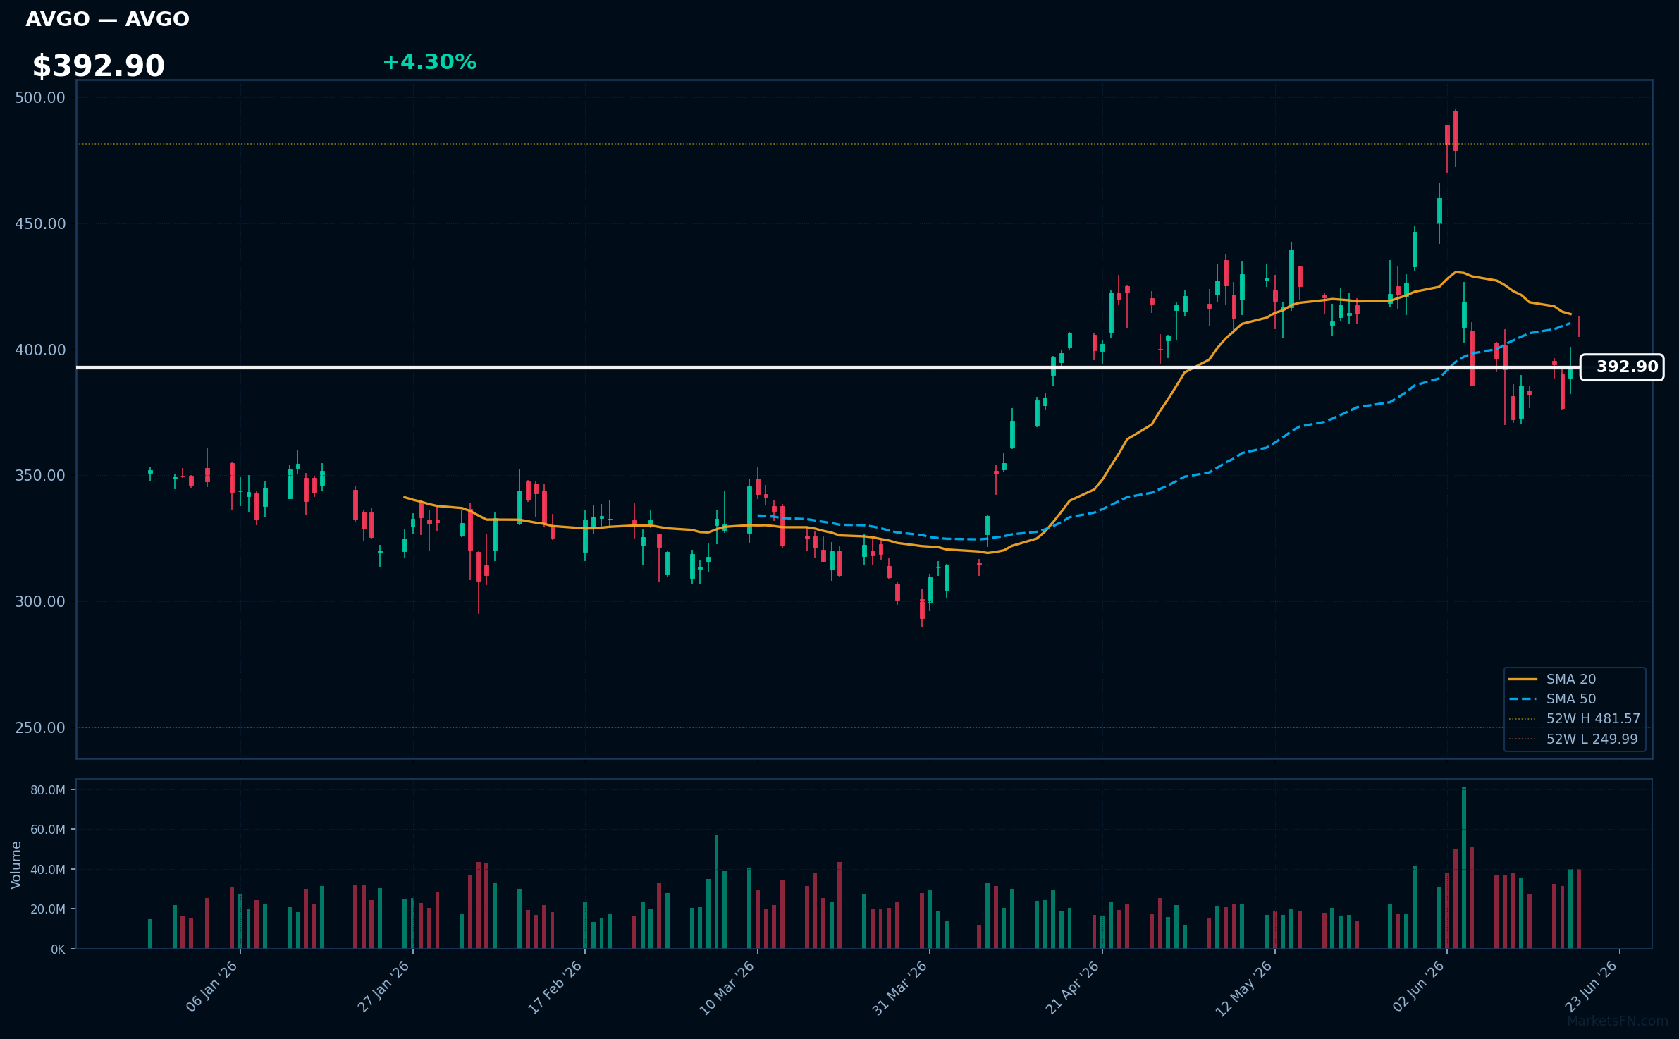
Task: Select the 27 Jan '26 date label
Action: click(x=384, y=987)
